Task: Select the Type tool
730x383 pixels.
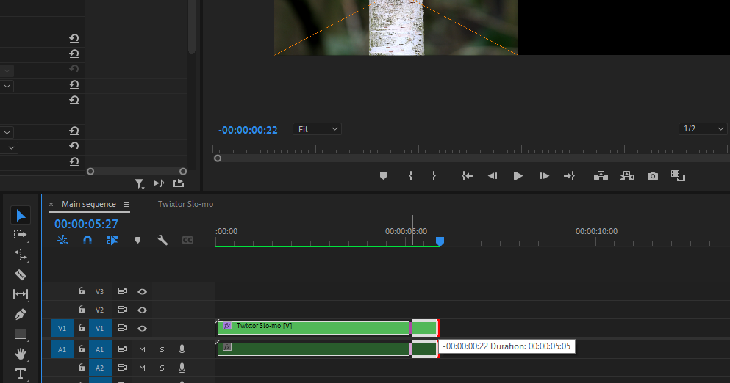Action: pyautogui.click(x=20, y=373)
